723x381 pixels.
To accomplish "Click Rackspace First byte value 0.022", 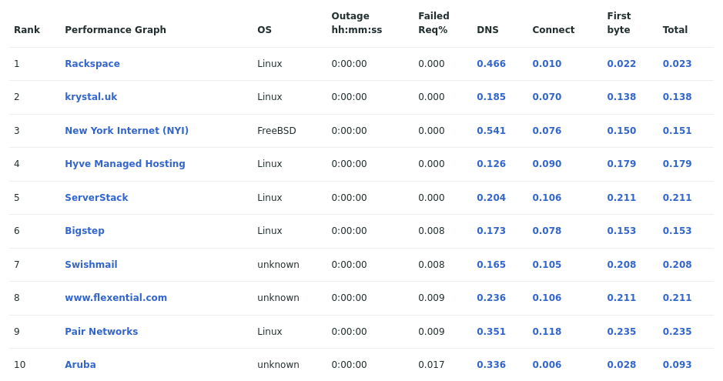I will tap(621, 64).
